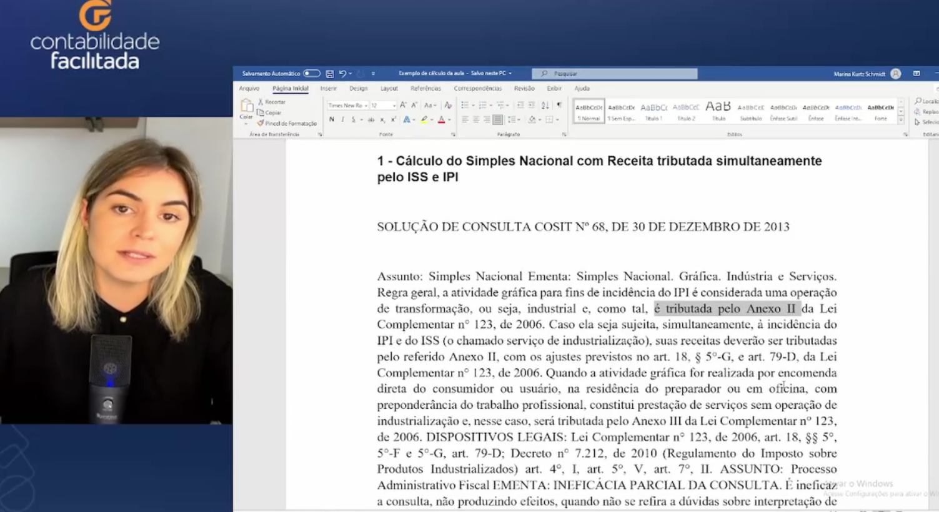Open ribbon display options icon
The image size is (939, 512).
pos(917,74)
